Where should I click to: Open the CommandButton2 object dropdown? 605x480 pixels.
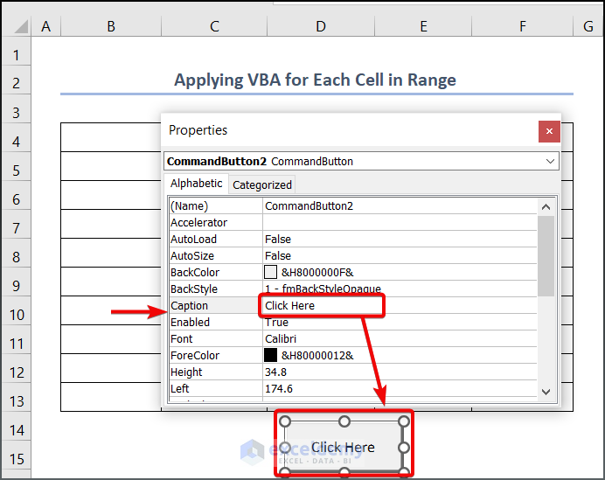550,162
